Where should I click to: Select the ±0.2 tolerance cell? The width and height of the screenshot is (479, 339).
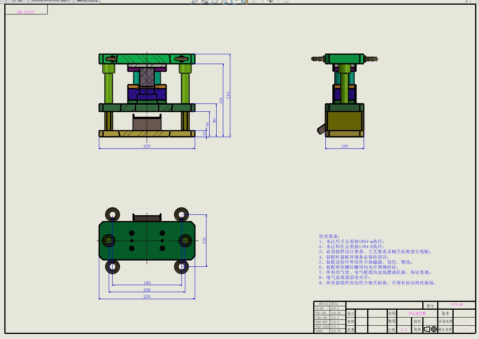337,318
